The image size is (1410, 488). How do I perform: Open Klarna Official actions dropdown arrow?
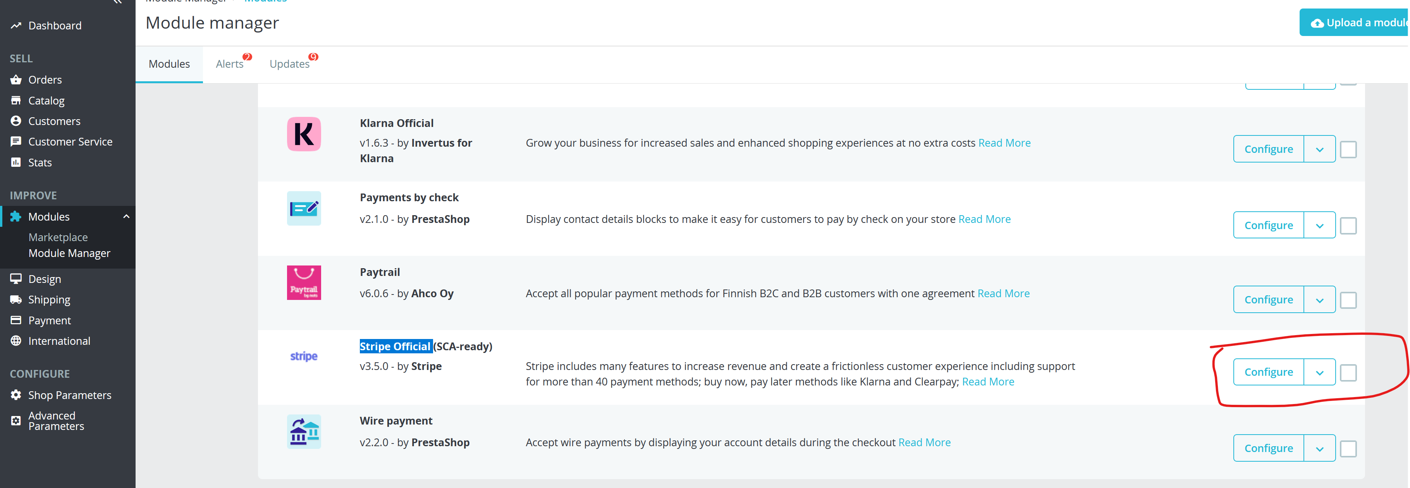[x=1320, y=149]
